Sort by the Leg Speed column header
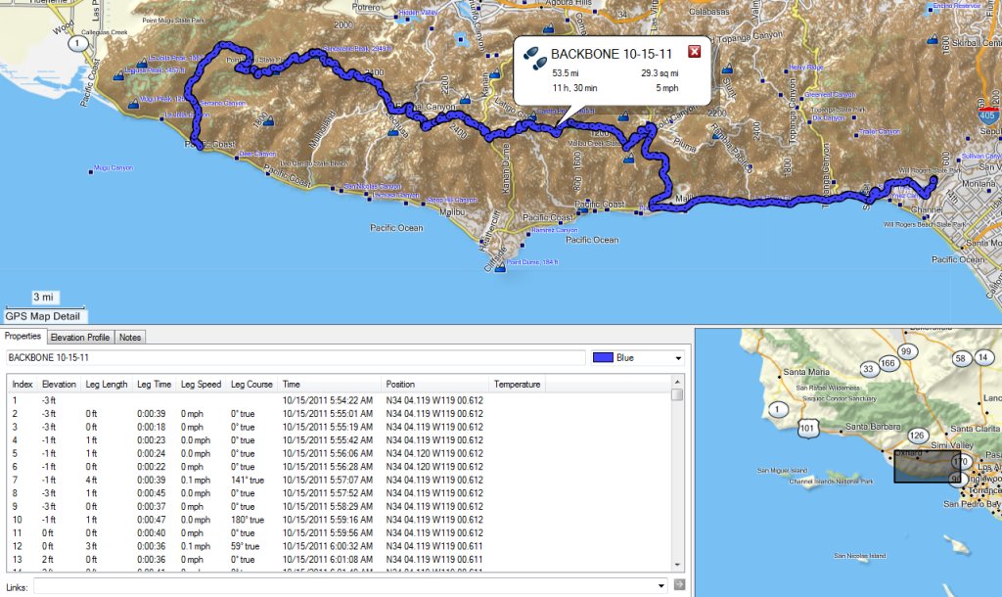This screenshot has height=597, width=1002. 201,385
